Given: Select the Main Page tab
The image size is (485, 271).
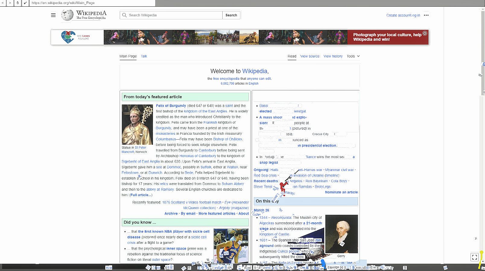Looking at the screenshot, I should click(128, 56).
